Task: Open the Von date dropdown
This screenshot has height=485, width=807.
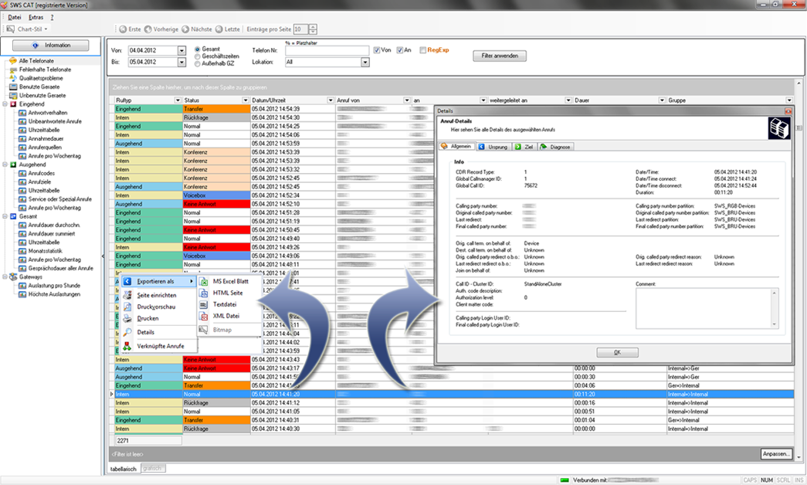Action: (x=181, y=50)
